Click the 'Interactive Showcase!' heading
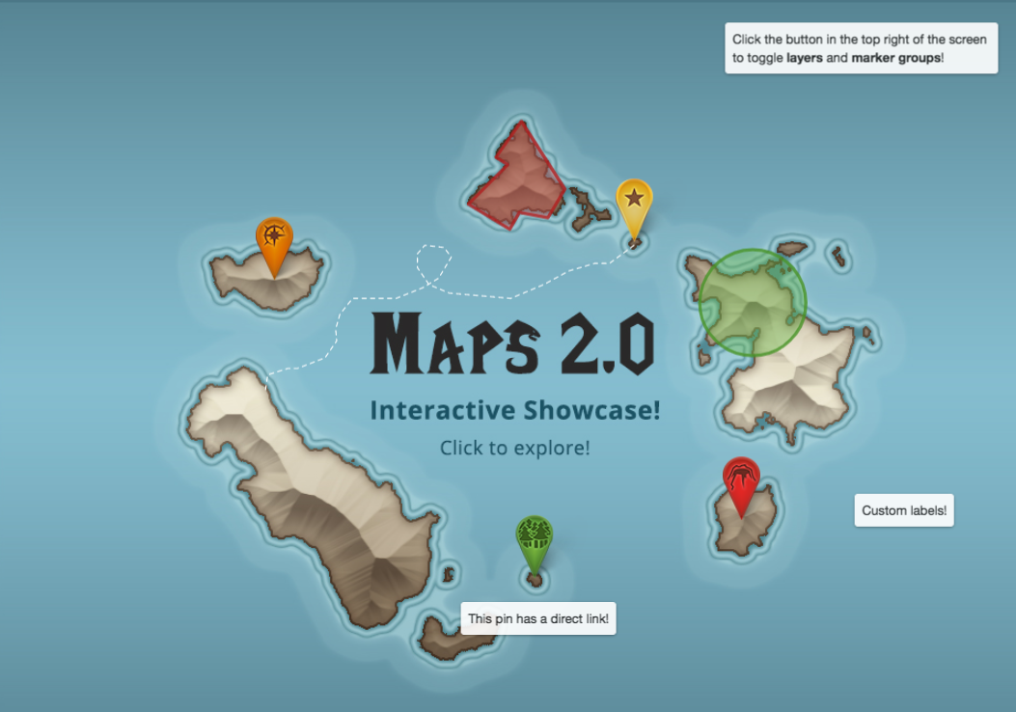Image resolution: width=1016 pixels, height=712 pixels. point(515,410)
